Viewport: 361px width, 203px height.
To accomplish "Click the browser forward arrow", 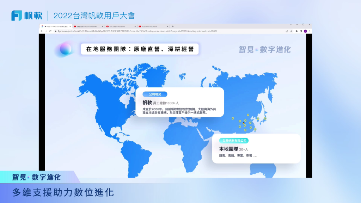I will [46, 31].
